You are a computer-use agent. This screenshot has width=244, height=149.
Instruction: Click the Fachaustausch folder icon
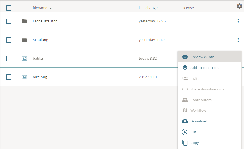[25, 21]
